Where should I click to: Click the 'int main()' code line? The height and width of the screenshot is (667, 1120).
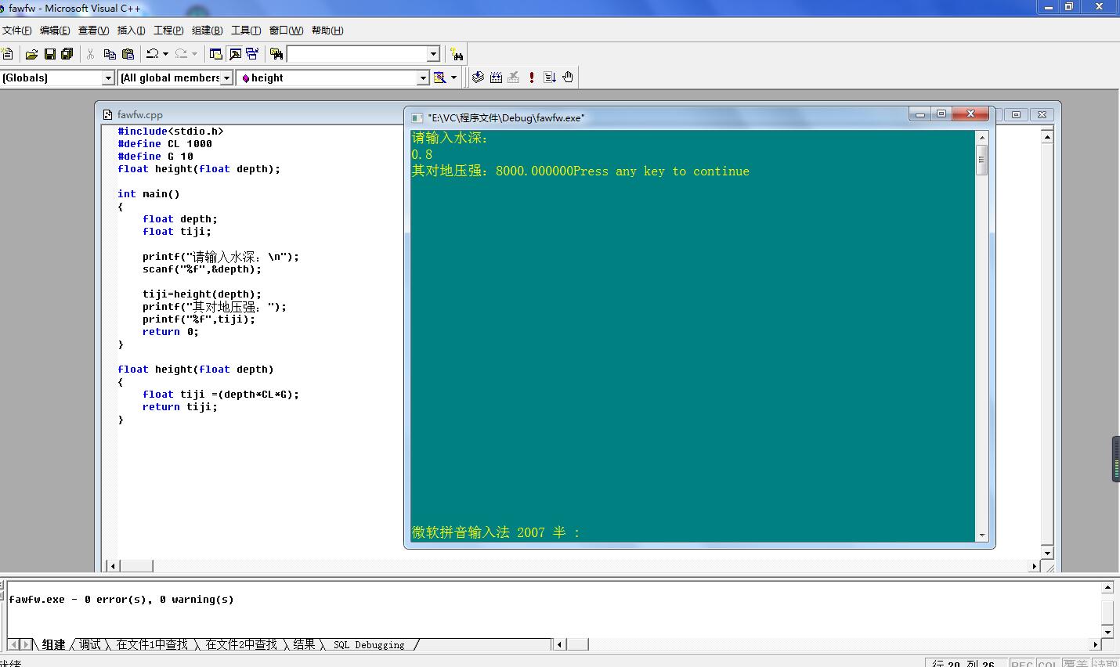click(149, 194)
